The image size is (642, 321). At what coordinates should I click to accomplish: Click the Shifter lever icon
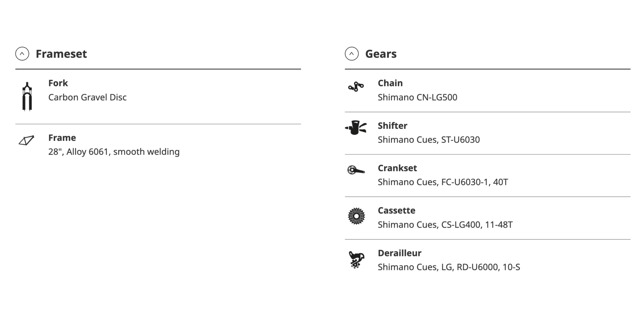click(356, 128)
